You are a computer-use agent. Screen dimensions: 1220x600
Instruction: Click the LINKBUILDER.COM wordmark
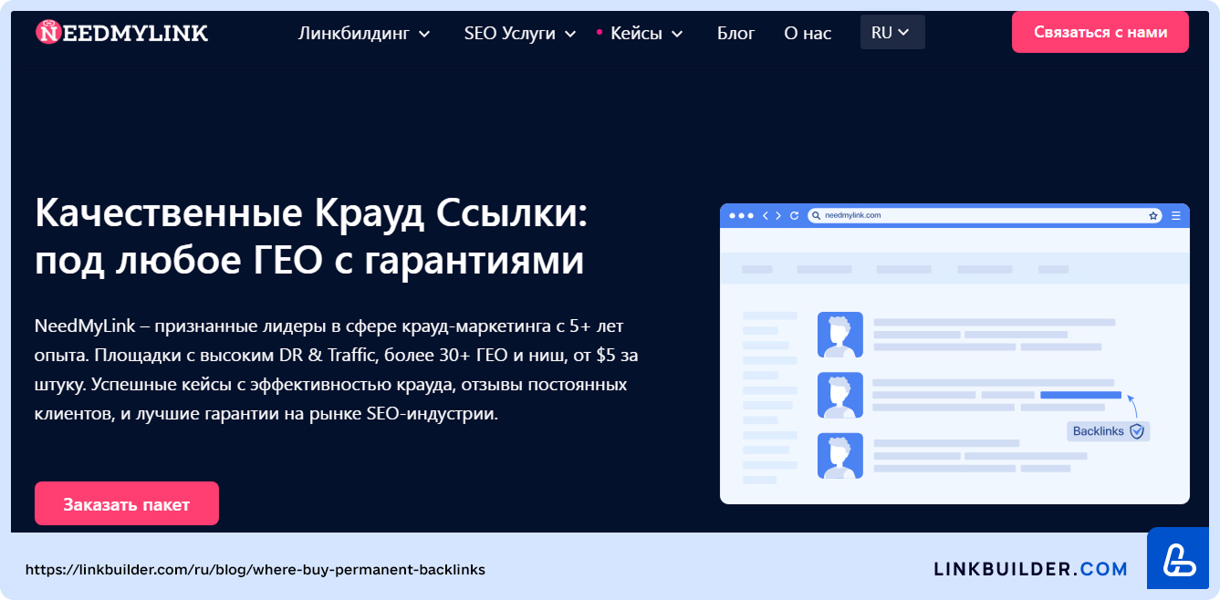click(x=1031, y=569)
